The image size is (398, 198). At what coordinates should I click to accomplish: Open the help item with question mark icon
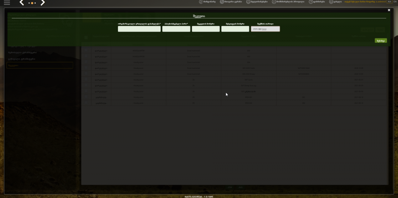click(x=316, y=2)
